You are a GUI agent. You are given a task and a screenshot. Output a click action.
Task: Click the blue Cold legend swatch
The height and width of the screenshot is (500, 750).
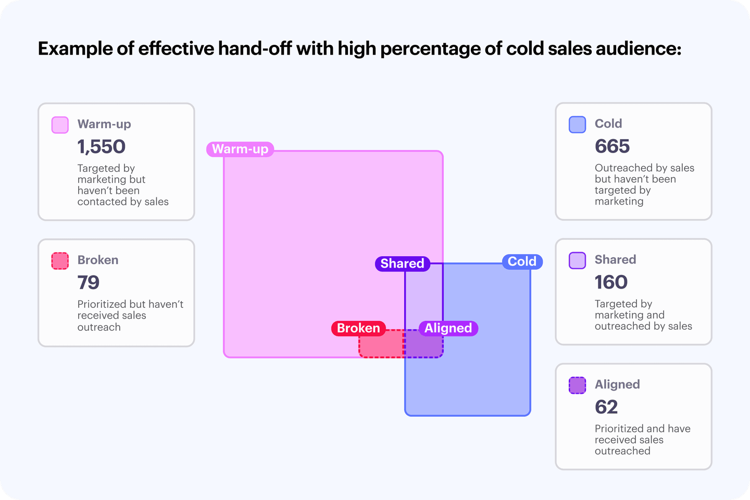pyautogui.click(x=577, y=124)
